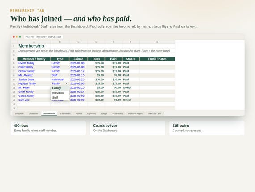Click the Paid status for Rivera family

tap(131, 63)
